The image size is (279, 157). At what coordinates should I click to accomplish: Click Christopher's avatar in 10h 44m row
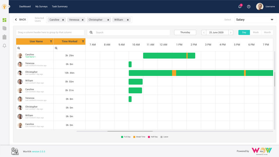(20, 73)
